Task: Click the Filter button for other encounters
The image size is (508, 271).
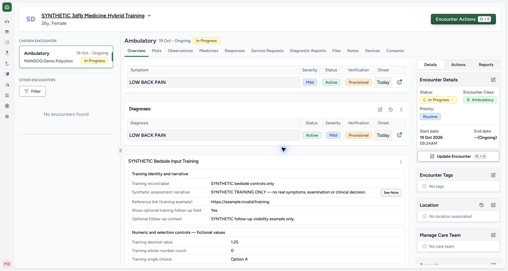Action: (x=32, y=91)
